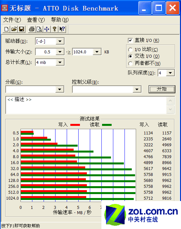Image resolution: width=181 pixels, height=229 pixels.
Task: Open the 分组 group dropdown
Action: tap(59, 89)
